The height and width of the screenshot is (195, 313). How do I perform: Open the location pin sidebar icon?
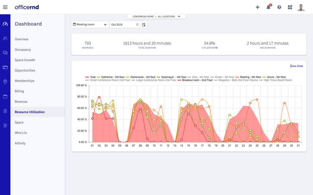(5, 82)
